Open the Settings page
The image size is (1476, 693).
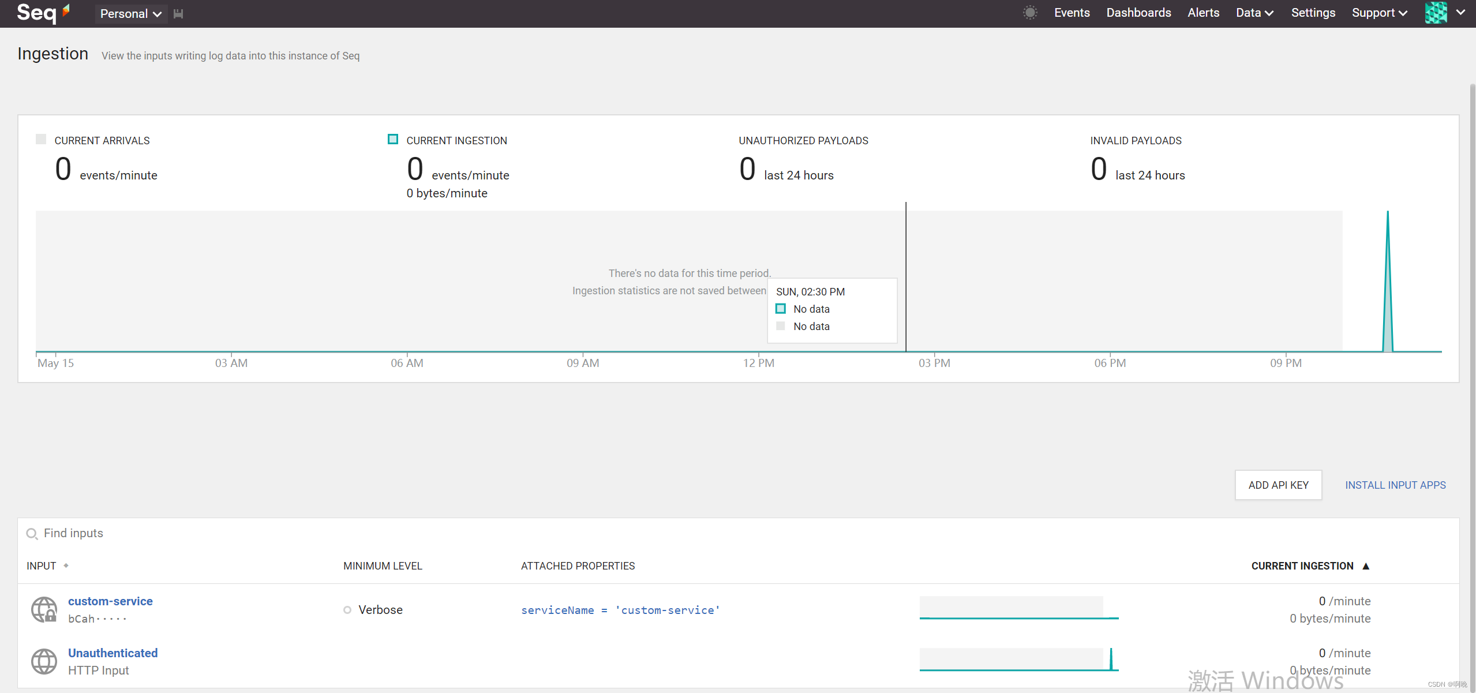click(x=1313, y=13)
